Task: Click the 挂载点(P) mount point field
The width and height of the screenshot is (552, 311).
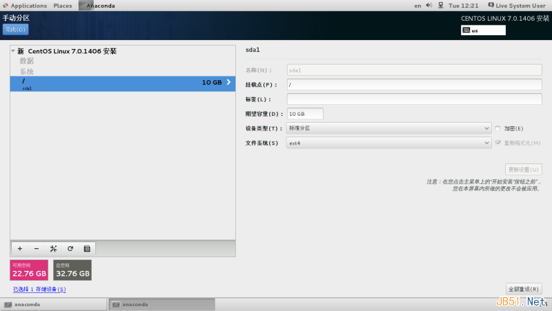Action: point(415,84)
